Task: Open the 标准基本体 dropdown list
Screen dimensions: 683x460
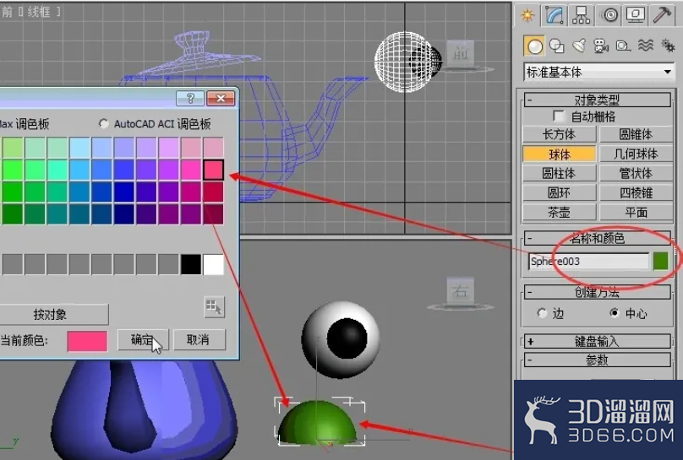Action: point(599,72)
